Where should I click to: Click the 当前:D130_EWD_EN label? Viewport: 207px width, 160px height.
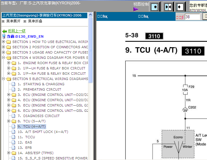pos(25,36)
